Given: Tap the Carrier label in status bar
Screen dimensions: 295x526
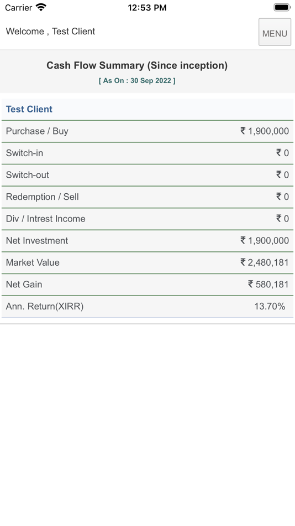Looking at the screenshot, I should pyautogui.click(x=18, y=7).
